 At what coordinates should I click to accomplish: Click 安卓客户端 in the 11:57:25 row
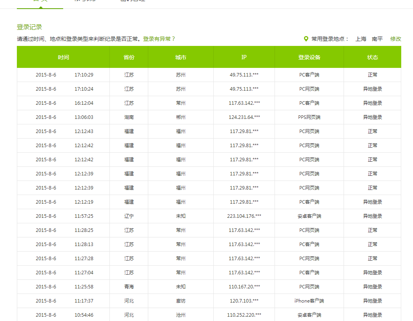[x=309, y=216]
